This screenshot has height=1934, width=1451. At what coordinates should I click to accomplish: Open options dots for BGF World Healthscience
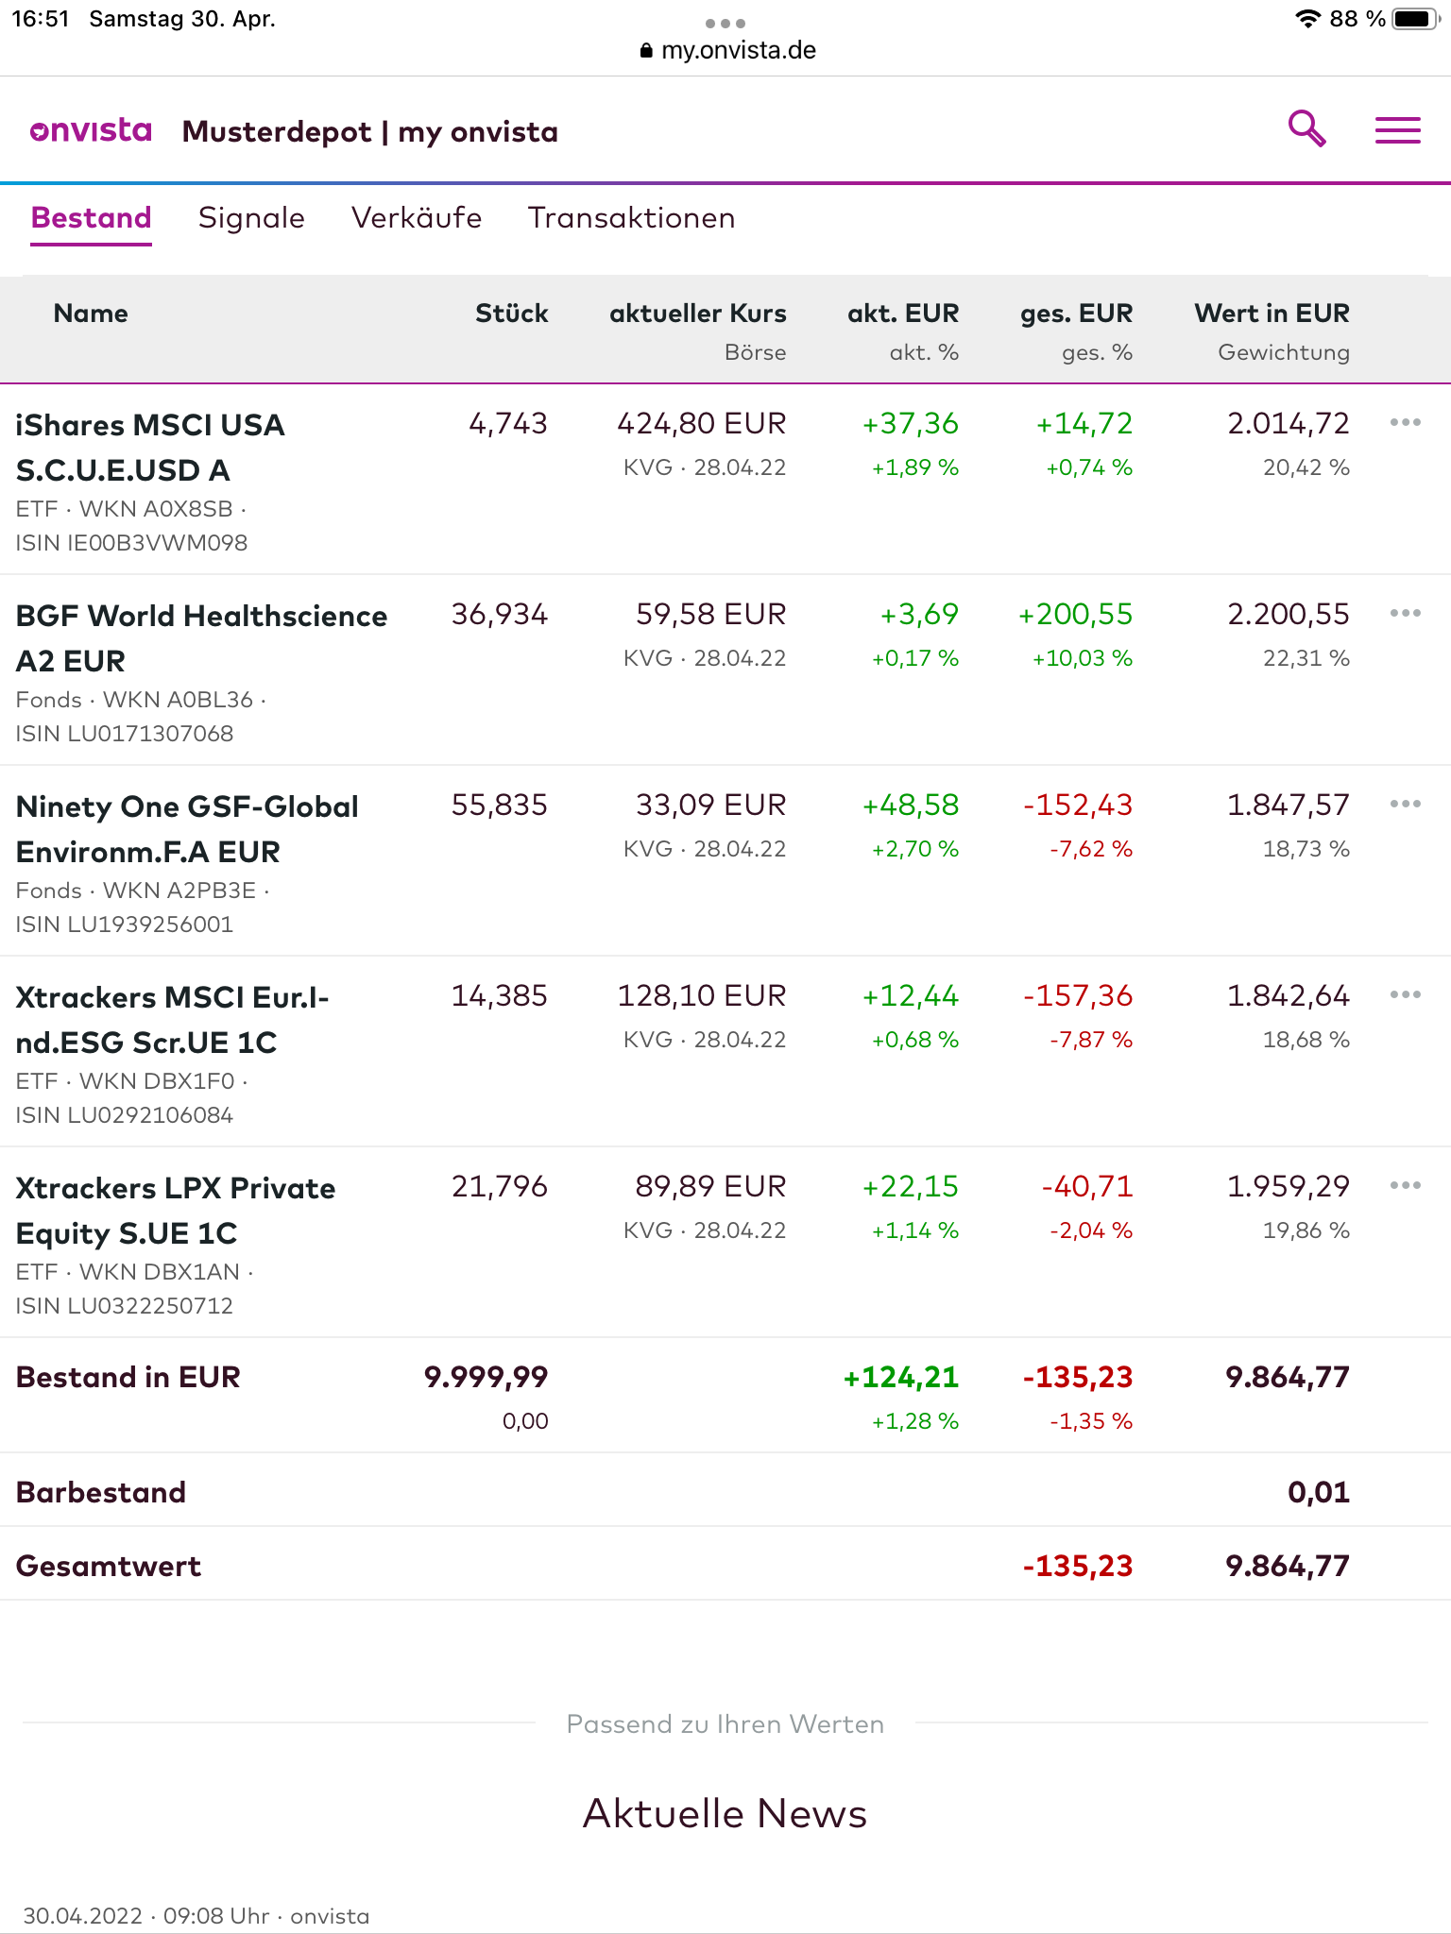(1405, 614)
